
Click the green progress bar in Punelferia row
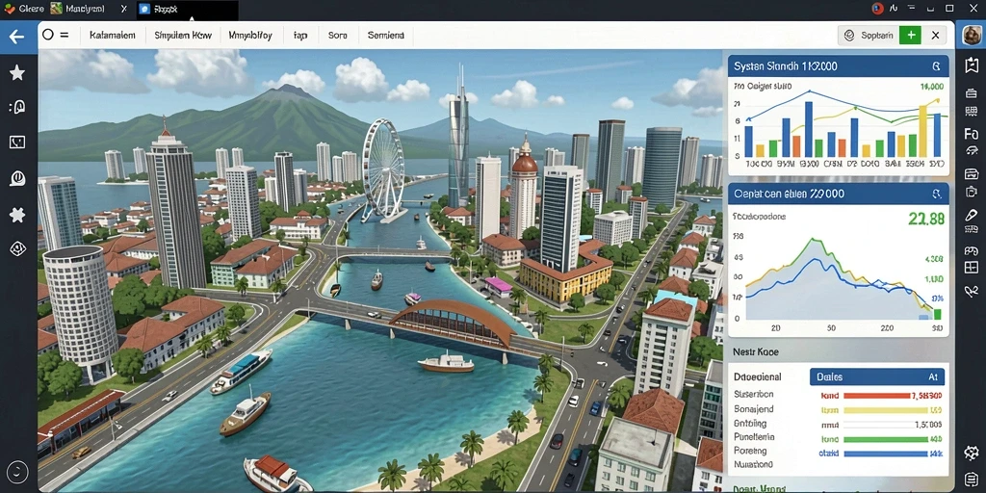885,439
